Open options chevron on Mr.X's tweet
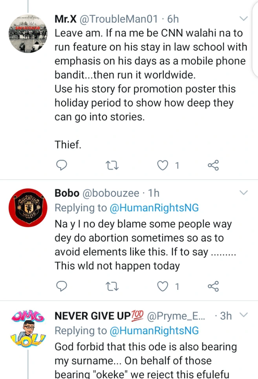 pyautogui.click(x=243, y=18)
